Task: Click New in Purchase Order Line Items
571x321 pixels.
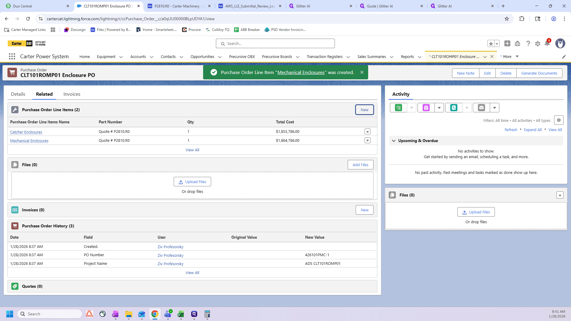Action: pos(364,110)
